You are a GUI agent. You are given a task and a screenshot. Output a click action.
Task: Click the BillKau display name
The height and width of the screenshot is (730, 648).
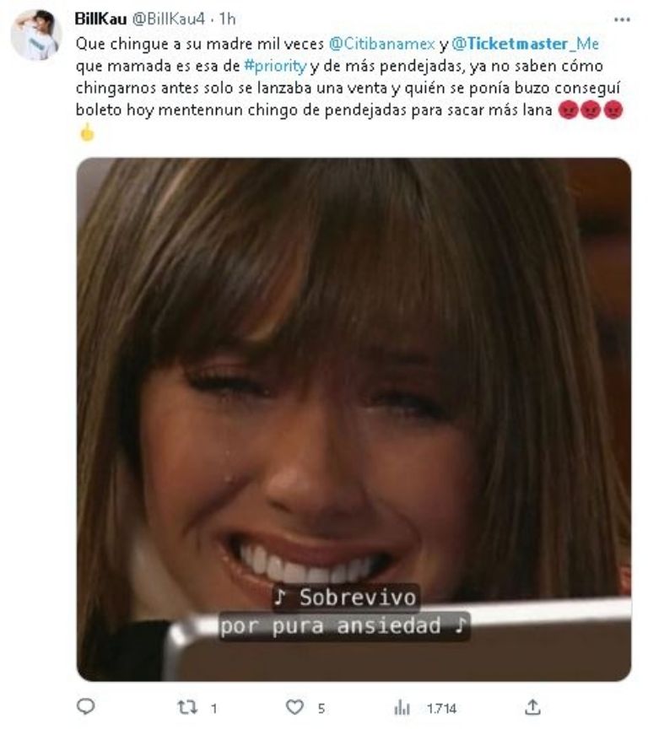click(100, 19)
